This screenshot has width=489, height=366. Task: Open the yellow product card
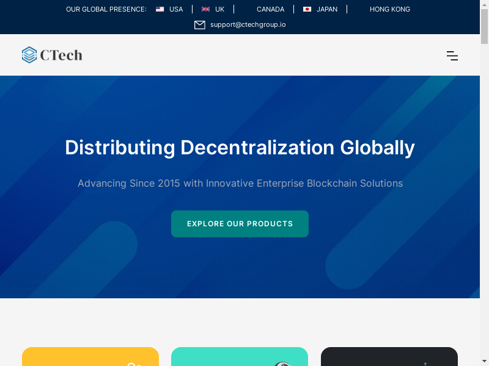coord(90,356)
